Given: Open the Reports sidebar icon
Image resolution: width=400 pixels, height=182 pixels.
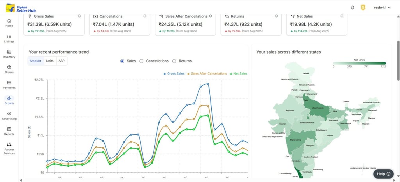Looking at the screenshot, I should (9, 129).
